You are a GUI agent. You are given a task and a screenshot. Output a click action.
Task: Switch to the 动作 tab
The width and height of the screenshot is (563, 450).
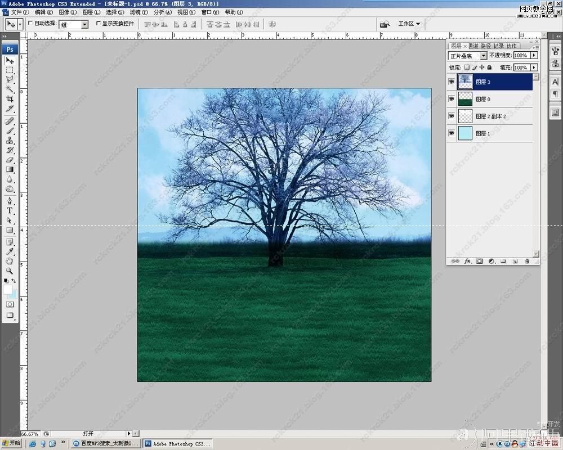tap(512, 46)
